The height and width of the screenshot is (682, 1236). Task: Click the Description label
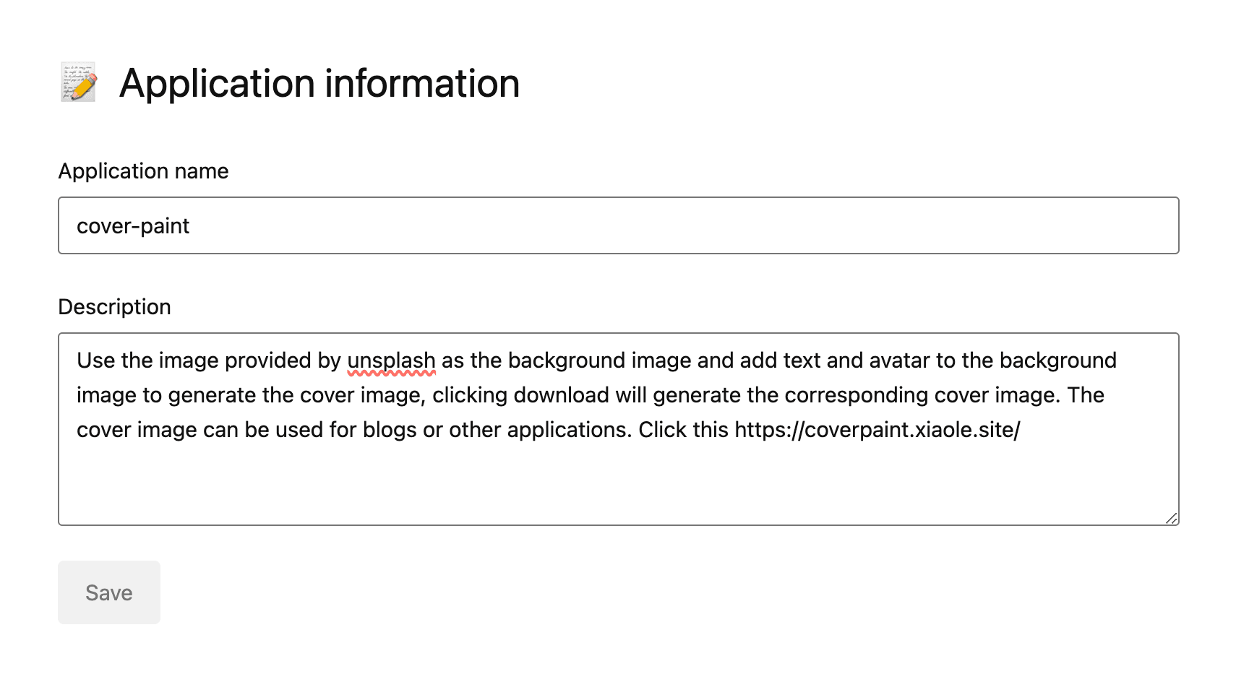(x=114, y=307)
